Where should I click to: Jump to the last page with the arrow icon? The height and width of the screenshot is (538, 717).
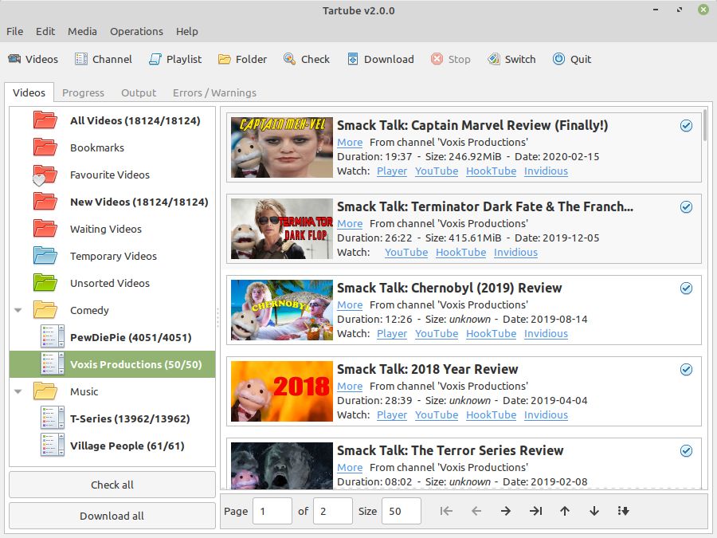click(x=535, y=511)
